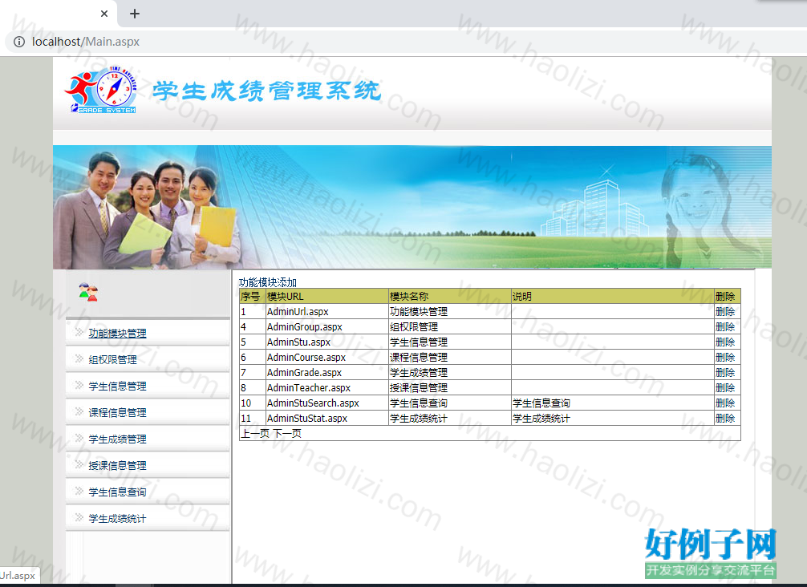Select the AdminTeacher.aspx cell
This screenshot has height=587, width=807.
[x=326, y=388]
